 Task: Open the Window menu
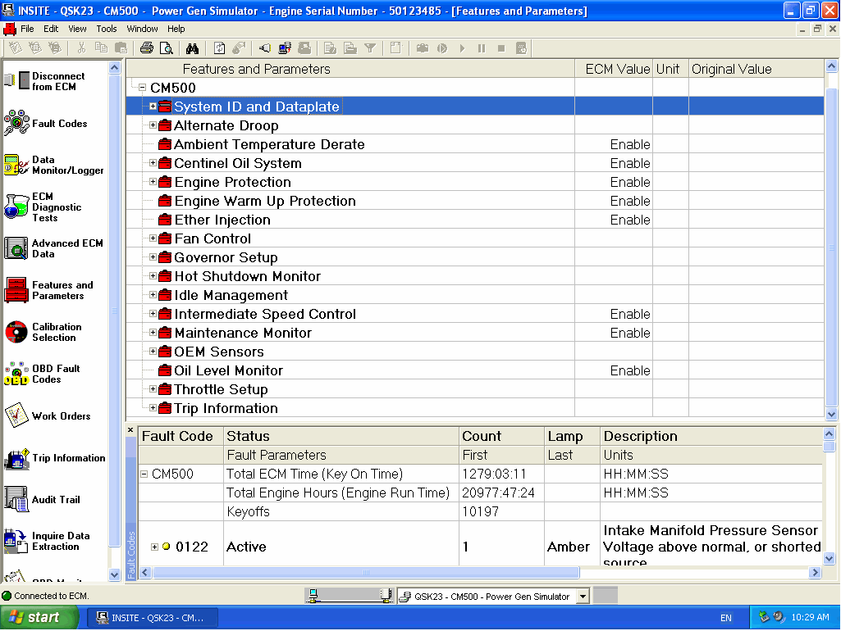(x=142, y=29)
